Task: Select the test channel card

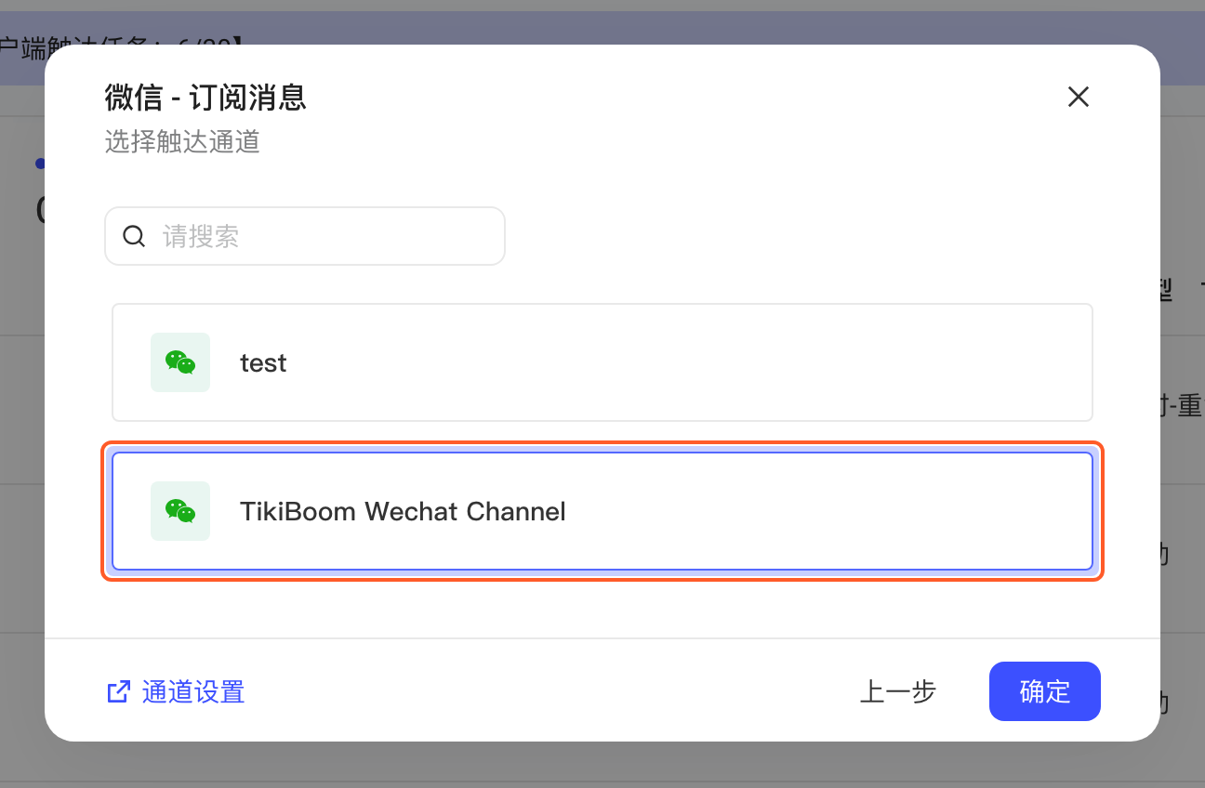Action: [602, 362]
